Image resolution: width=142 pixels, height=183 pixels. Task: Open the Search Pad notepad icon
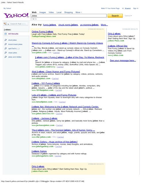click(5, 24)
